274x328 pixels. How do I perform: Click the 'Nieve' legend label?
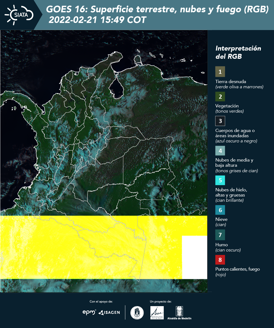click(221, 219)
